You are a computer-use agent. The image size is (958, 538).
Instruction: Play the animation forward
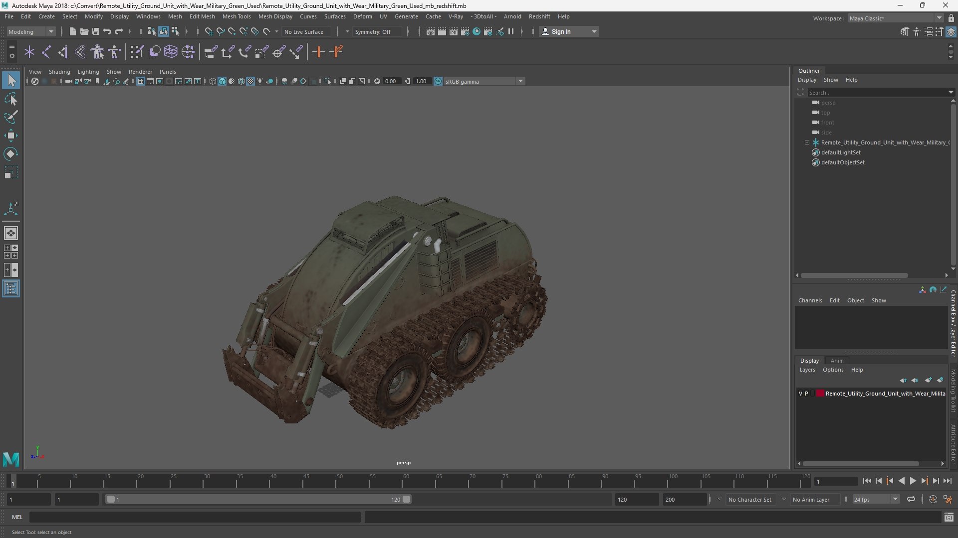point(913,481)
